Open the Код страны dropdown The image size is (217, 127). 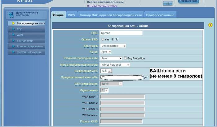click(x=113, y=46)
